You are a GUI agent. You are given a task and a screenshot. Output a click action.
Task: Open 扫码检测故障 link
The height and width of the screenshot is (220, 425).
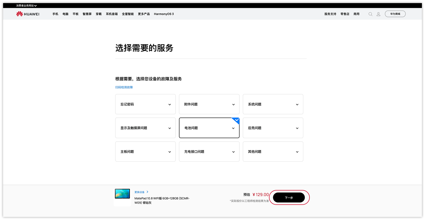[124, 87]
